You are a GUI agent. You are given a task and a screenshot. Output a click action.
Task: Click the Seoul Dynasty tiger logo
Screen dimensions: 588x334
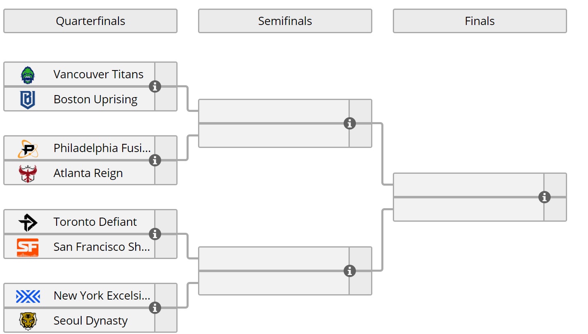[x=28, y=321]
